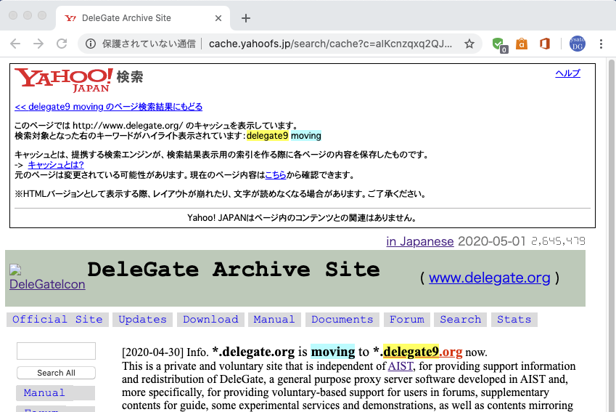Viewport: 616px width, 412px height.
Task: Switch to the 'in Japanese' version
Action: pos(419,241)
